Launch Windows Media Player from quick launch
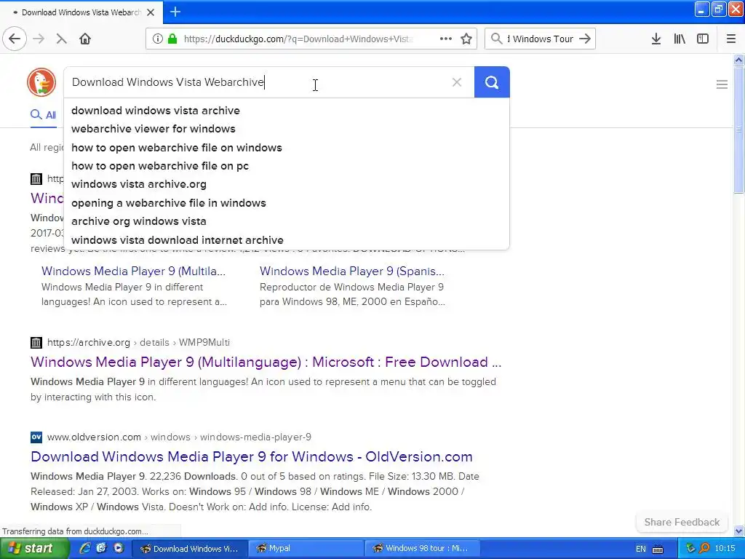 119,549
